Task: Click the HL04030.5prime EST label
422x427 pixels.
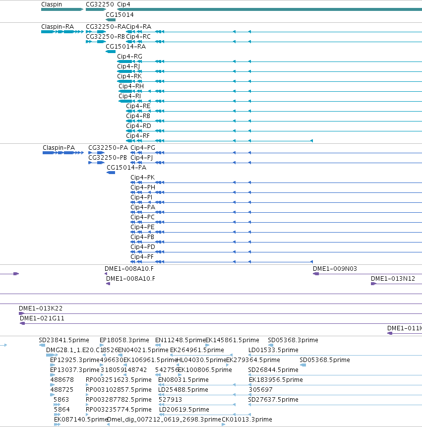Action: (201, 360)
